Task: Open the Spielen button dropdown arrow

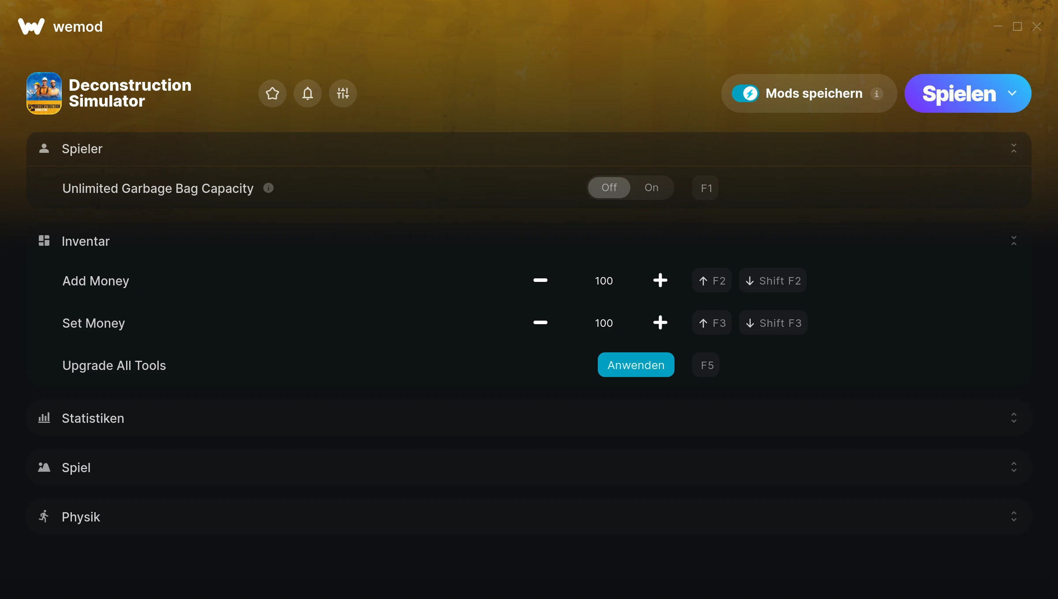Action: (1012, 93)
